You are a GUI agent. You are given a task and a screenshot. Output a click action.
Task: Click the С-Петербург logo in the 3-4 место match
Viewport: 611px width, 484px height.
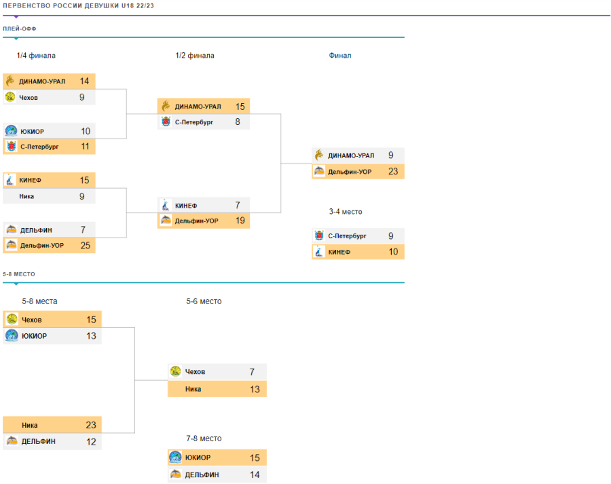[x=319, y=236]
